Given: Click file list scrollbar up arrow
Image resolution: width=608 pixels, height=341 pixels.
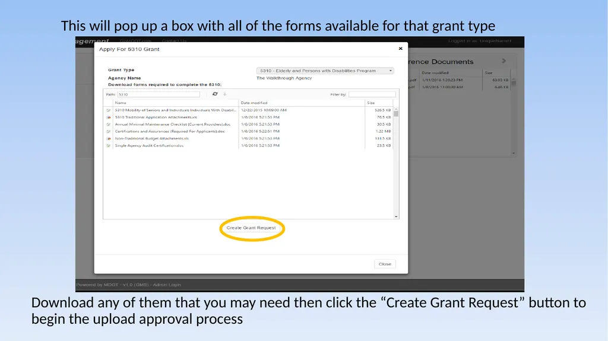Looking at the screenshot, I should pyautogui.click(x=396, y=109).
